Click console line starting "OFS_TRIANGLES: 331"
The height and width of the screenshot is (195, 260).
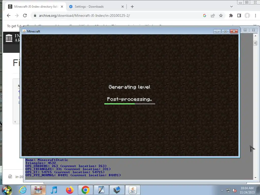pos(68,169)
